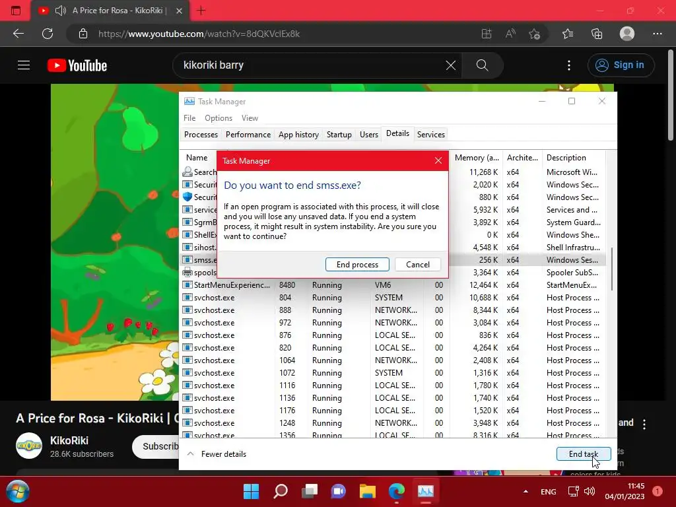The height and width of the screenshot is (507, 676).
Task: Subscribe to the KikoRiki channel
Action: point(156,446)
